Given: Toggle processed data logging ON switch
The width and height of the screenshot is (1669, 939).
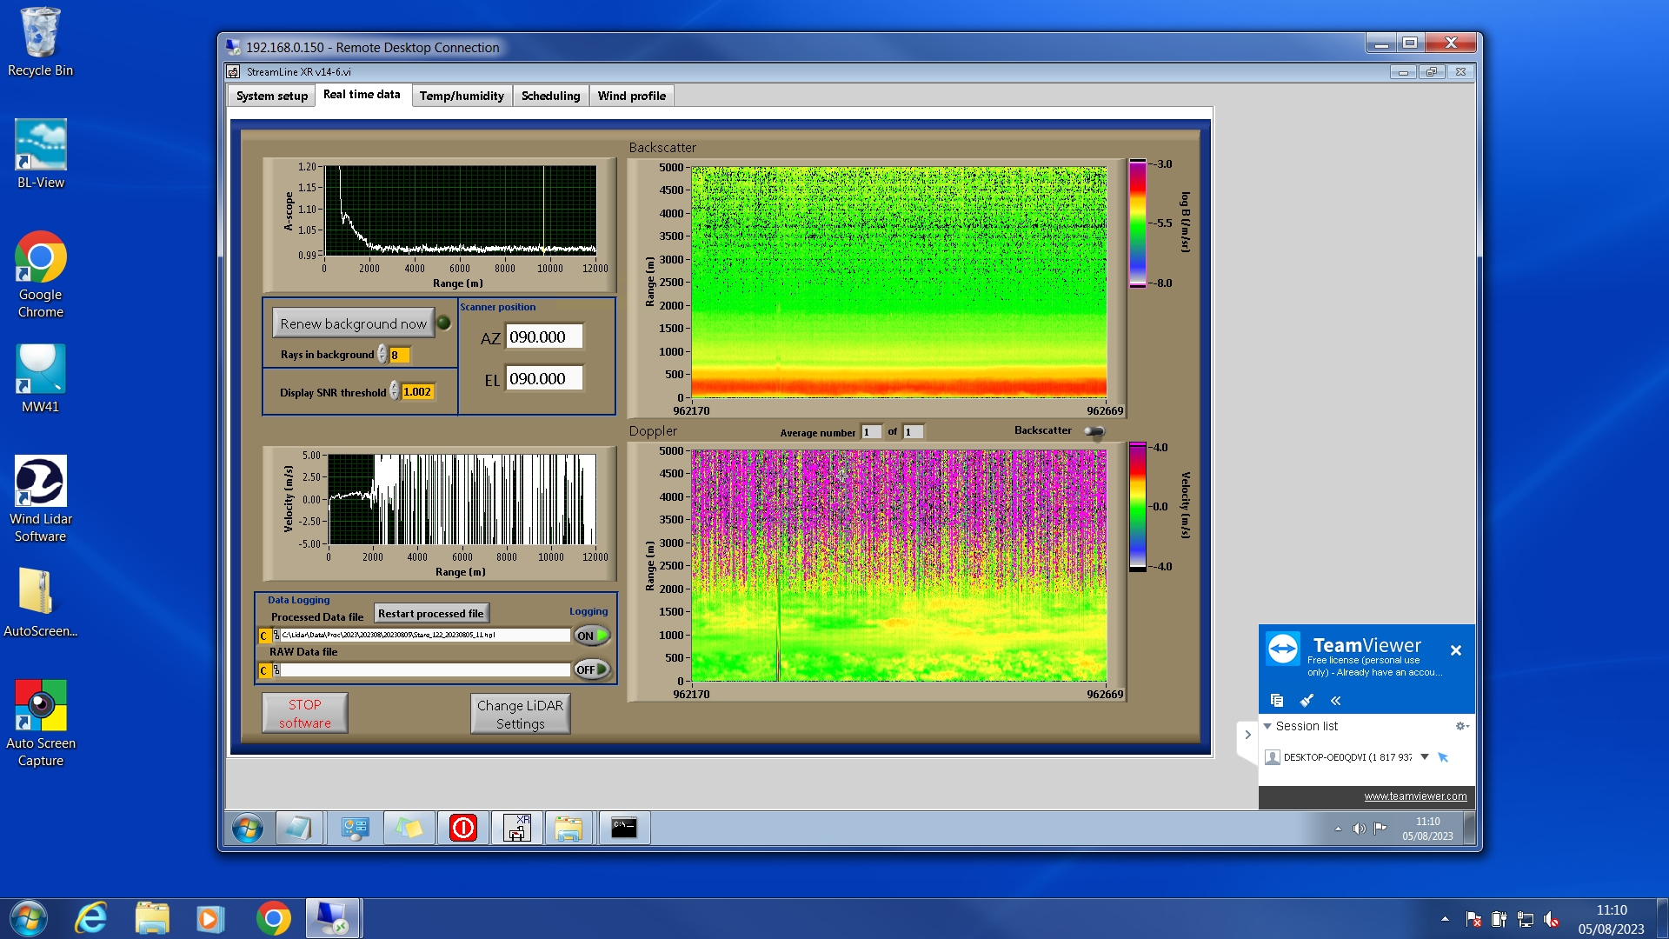Looking at the screenshot, I should click(592, 636).
